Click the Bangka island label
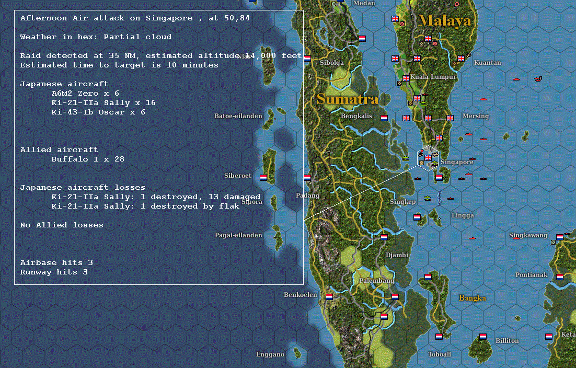Screen dimensions: 576x368 pyautogui.click(x=473, y=298)
